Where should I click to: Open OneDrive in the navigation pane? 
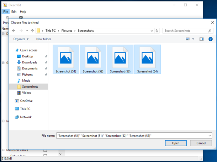click(x=26, y=101)
